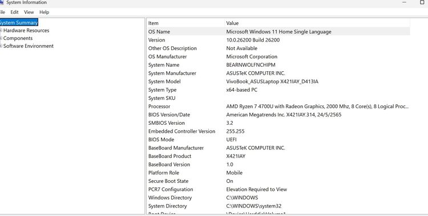Expand the Components node
Viewport: 428px width, 216px height.
(x=1, y=38)
